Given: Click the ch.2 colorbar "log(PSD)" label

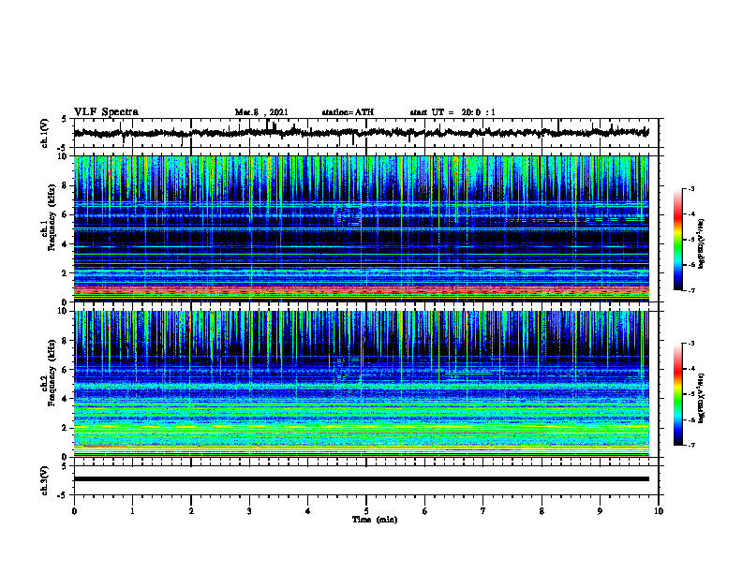Looking at the screenshot, I should pos(701,399).
